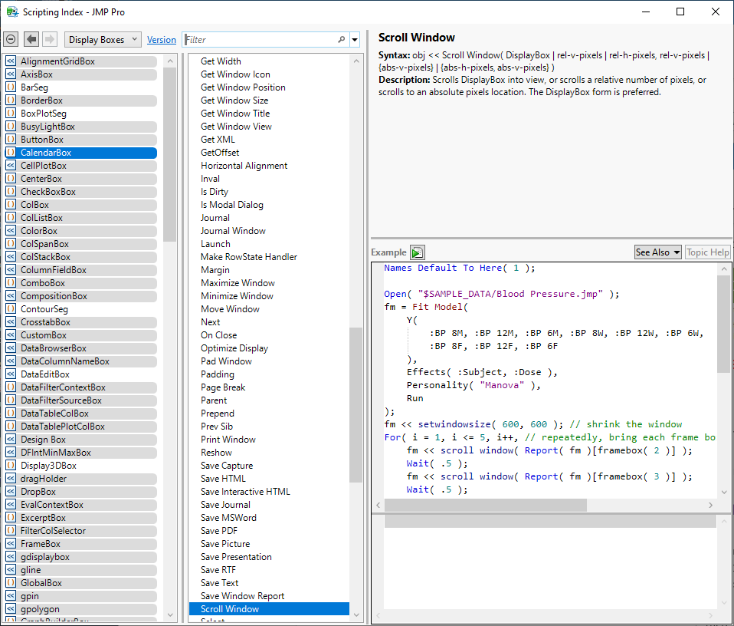Click the icon beside ContourSeg
This screenshot has width=734, height=626.
(x=11, y=309)
